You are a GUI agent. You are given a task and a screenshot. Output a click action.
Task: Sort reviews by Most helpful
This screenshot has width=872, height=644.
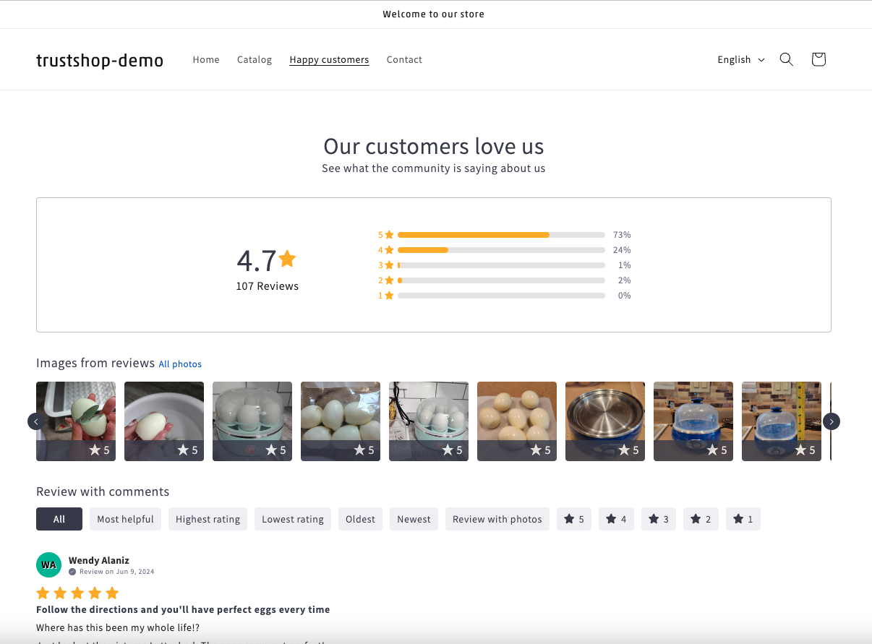point(125,519)
